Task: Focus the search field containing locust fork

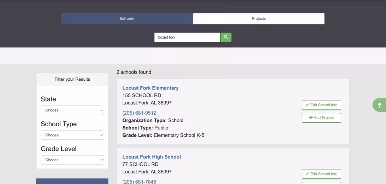Action: click(187, 38)
